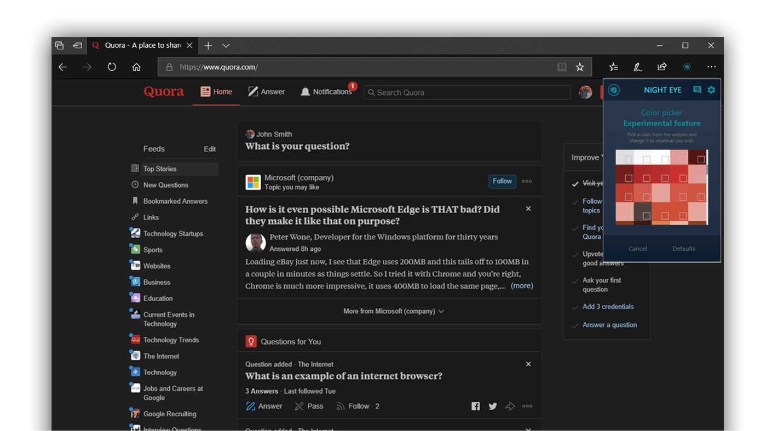The image size is (766, 431).
Task: Click the Night Eye chat feedback icon
Action: point(696,90)
